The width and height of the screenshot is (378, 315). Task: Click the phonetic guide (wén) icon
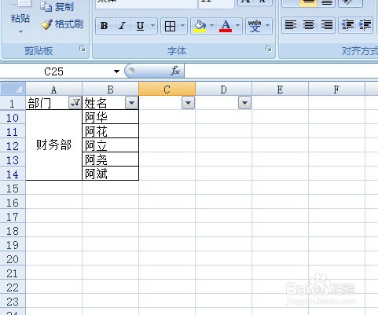point(255,26)
